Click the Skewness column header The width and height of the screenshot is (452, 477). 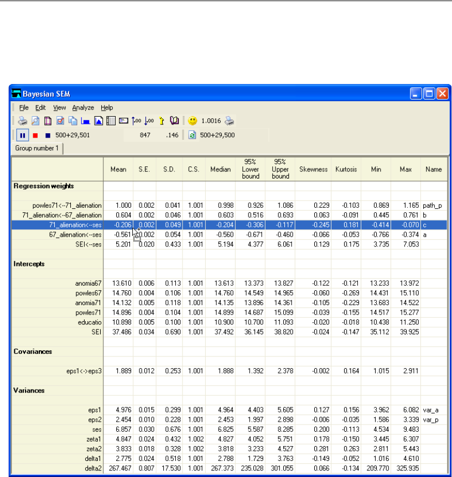(x=313, y=170)
